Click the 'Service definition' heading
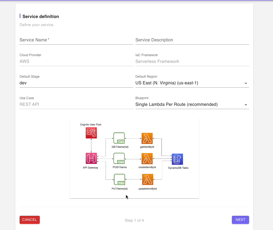 (41, 17)
